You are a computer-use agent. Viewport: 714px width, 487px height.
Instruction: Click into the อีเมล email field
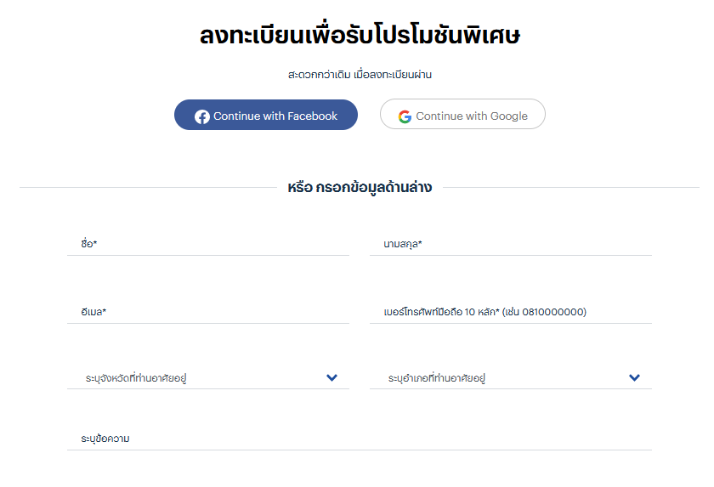[208, 312]
